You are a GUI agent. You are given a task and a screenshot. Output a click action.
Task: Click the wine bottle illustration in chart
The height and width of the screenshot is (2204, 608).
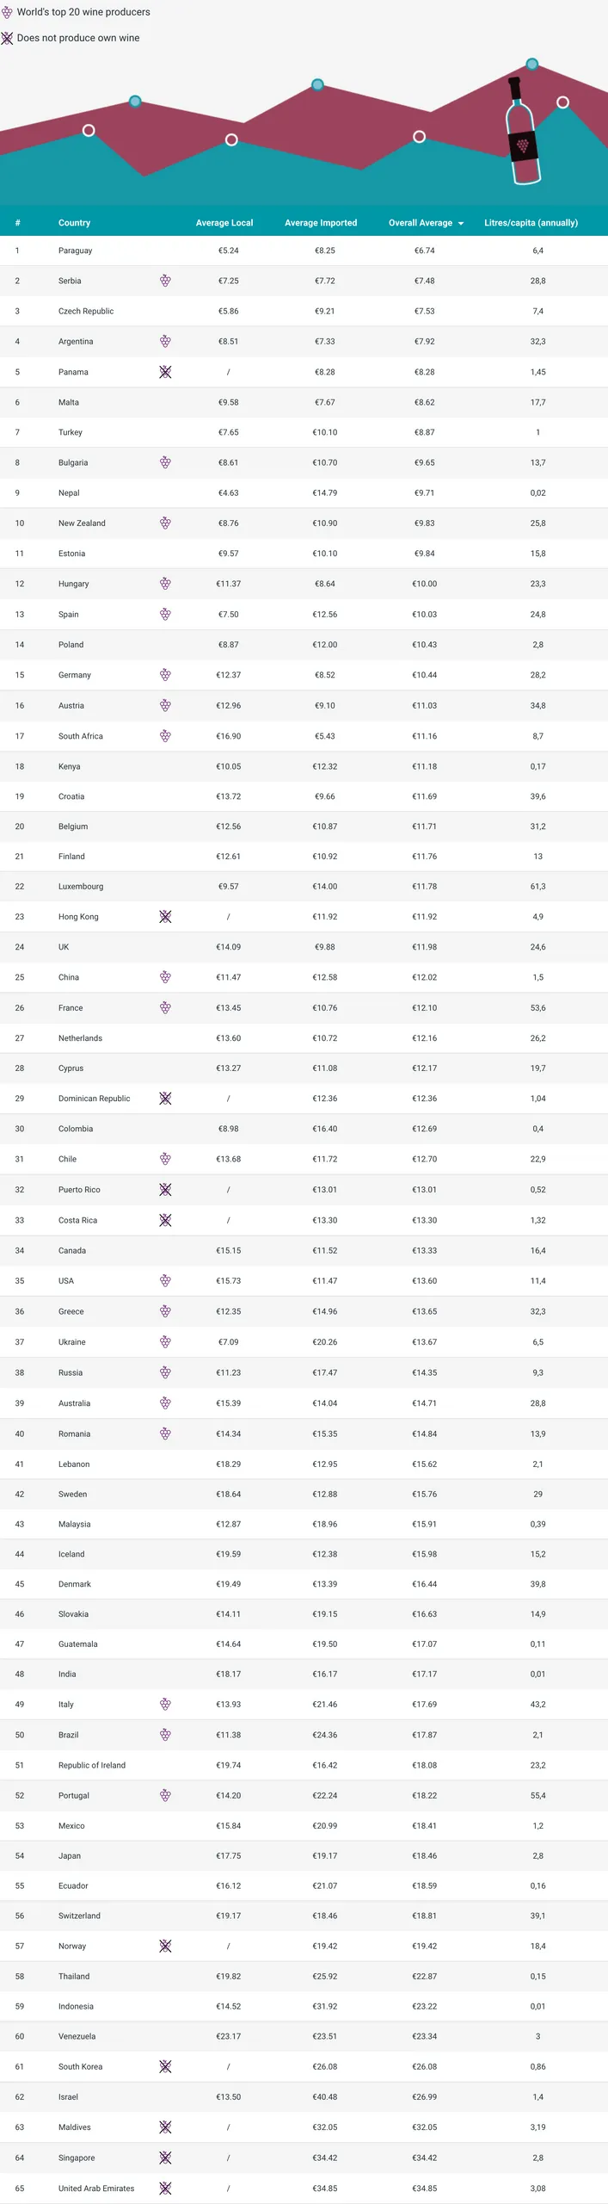tap(523, 131)
